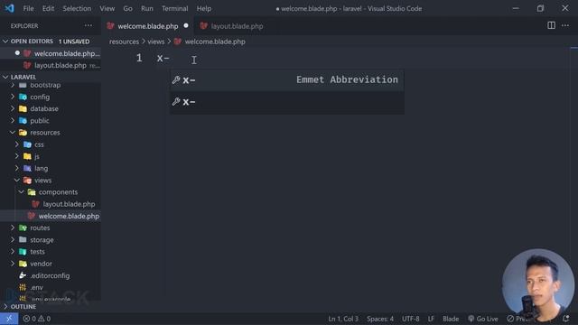Open Explorer more actions ellipsis
Viewport: 578px width, 325px height.
[89, 26]
